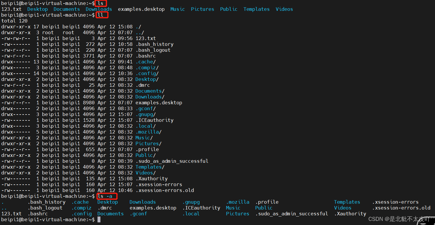Click the typed "ls -a" command
The image size is (435, 225).
pos(105,196)
